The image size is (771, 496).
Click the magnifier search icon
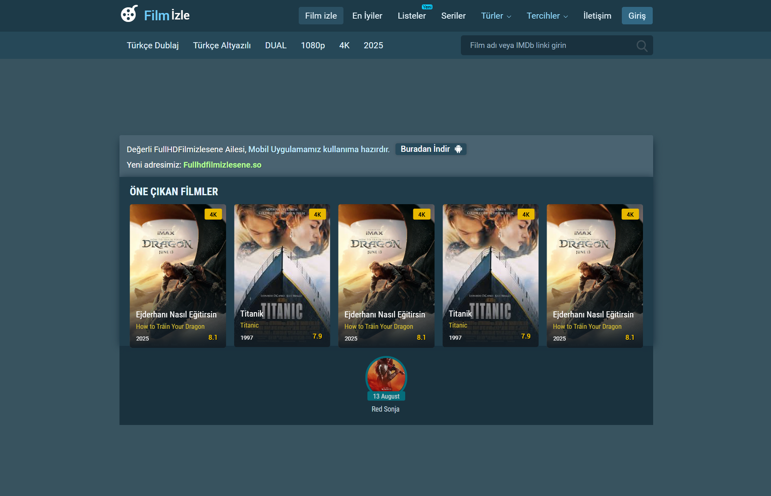(x=642, y=46)
